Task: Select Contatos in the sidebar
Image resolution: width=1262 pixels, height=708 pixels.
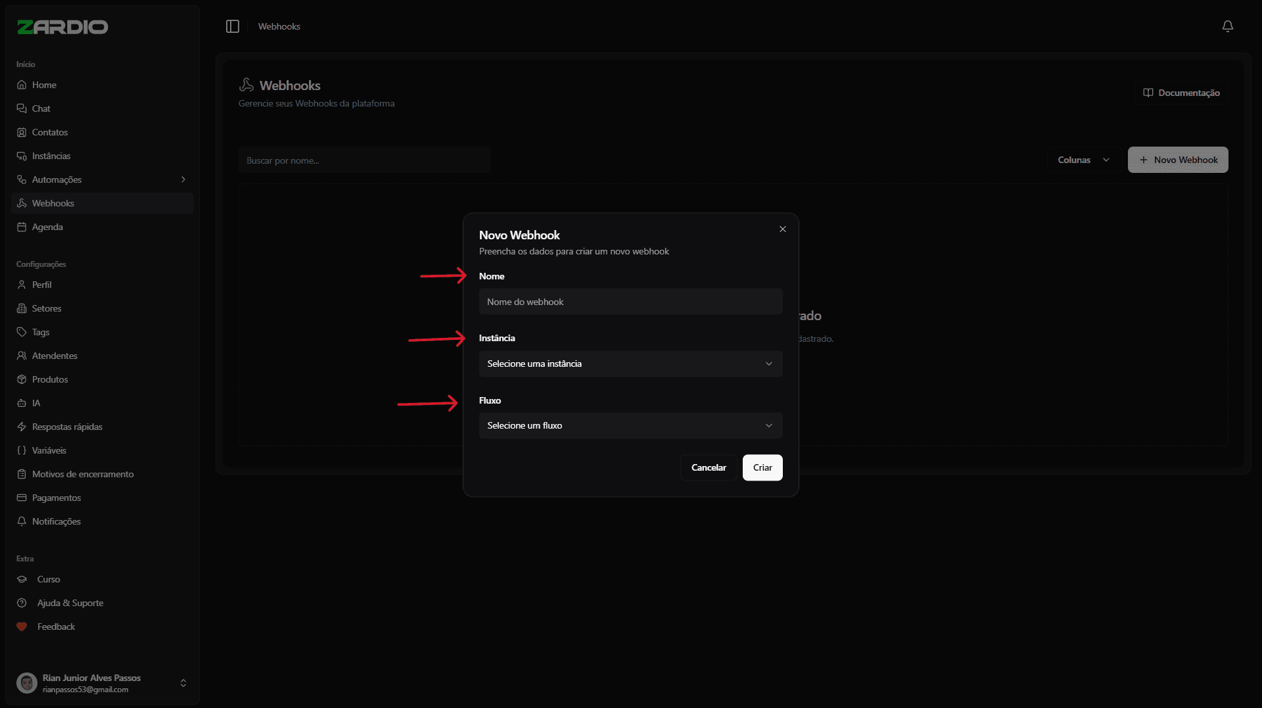Action: [49, 132]
